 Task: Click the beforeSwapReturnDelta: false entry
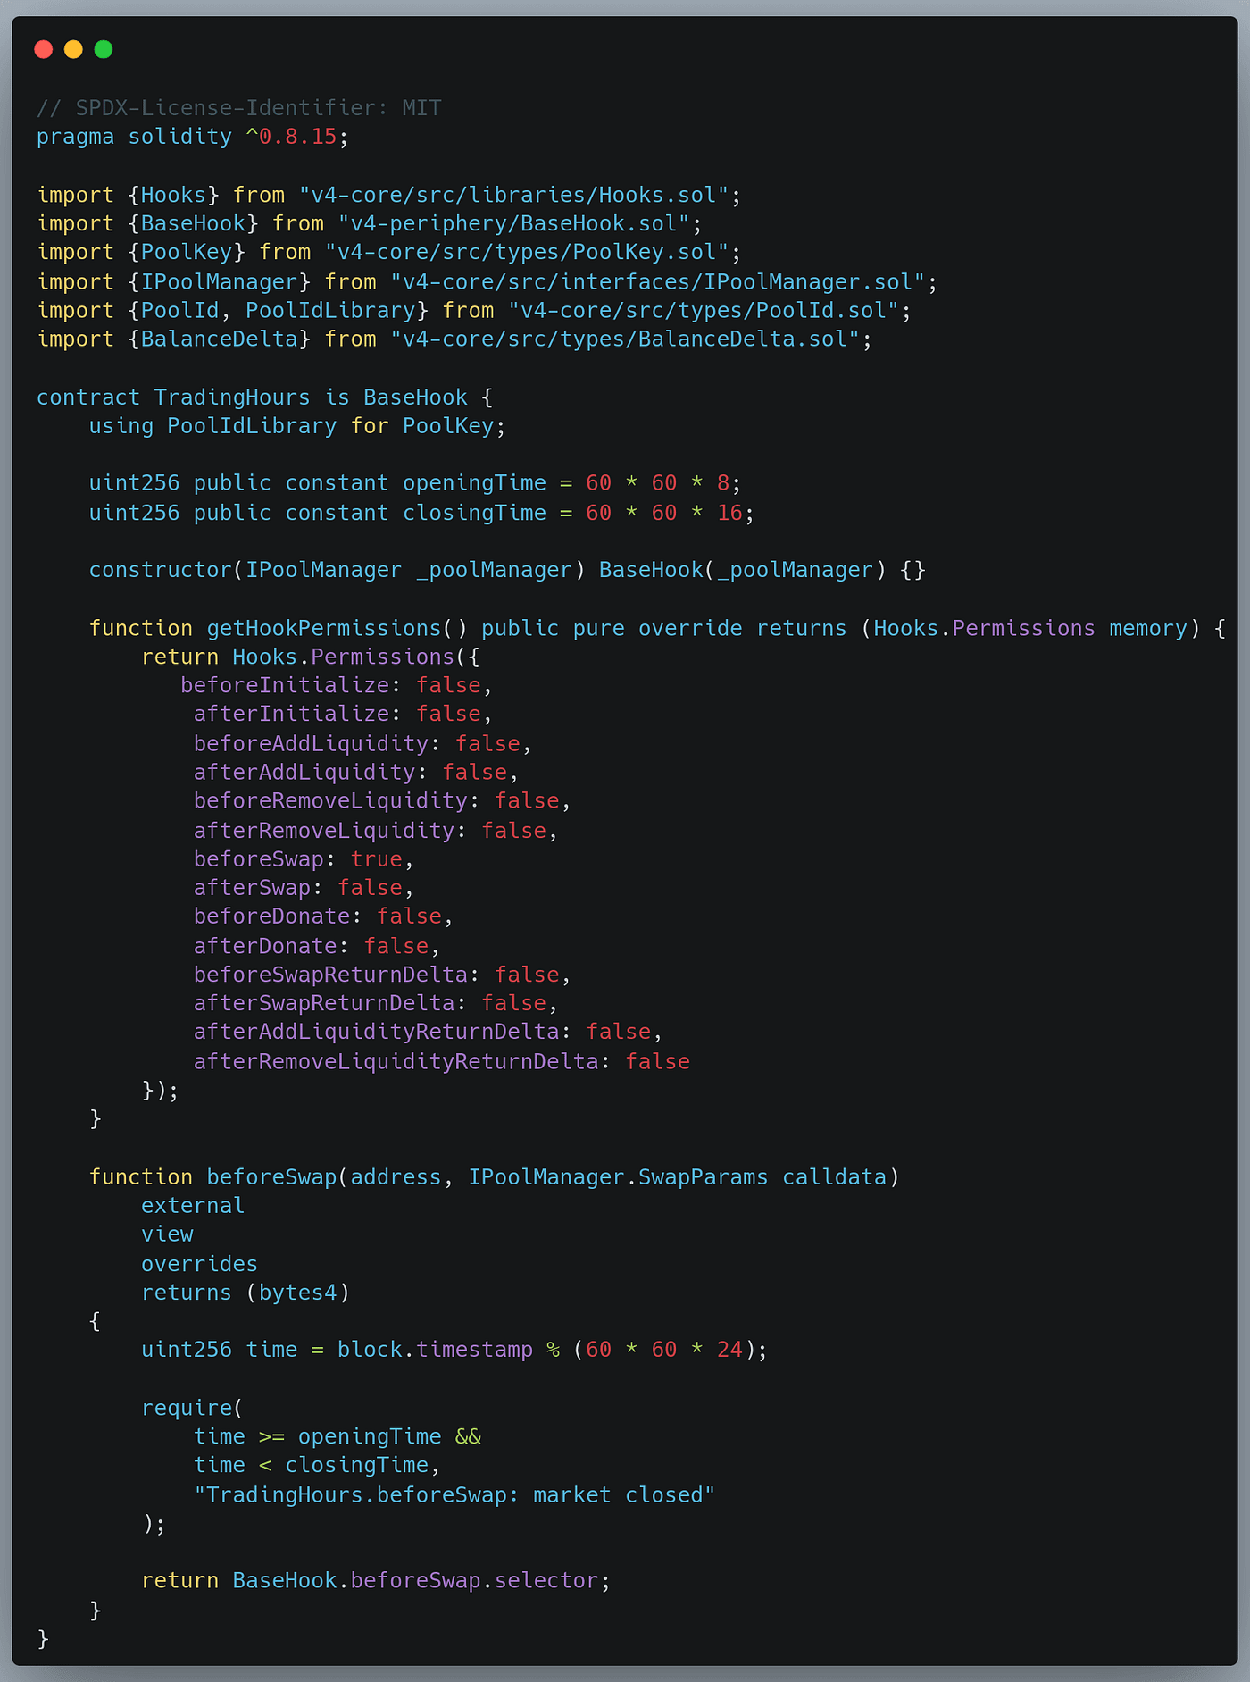(x=382, y=975)
